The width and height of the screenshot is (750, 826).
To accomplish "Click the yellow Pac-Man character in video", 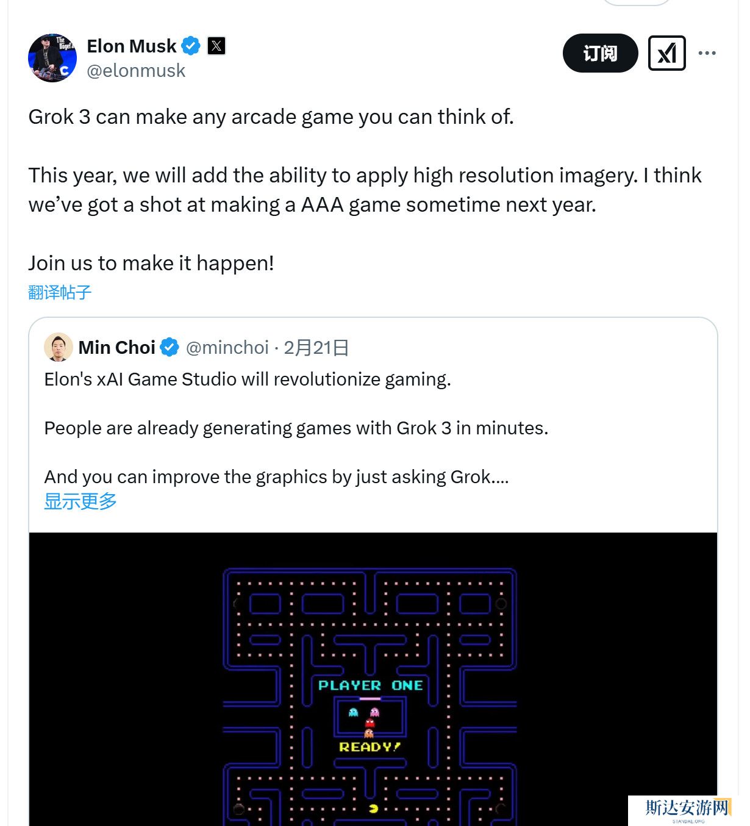I will pyautogui.click(x=373, y=809).
